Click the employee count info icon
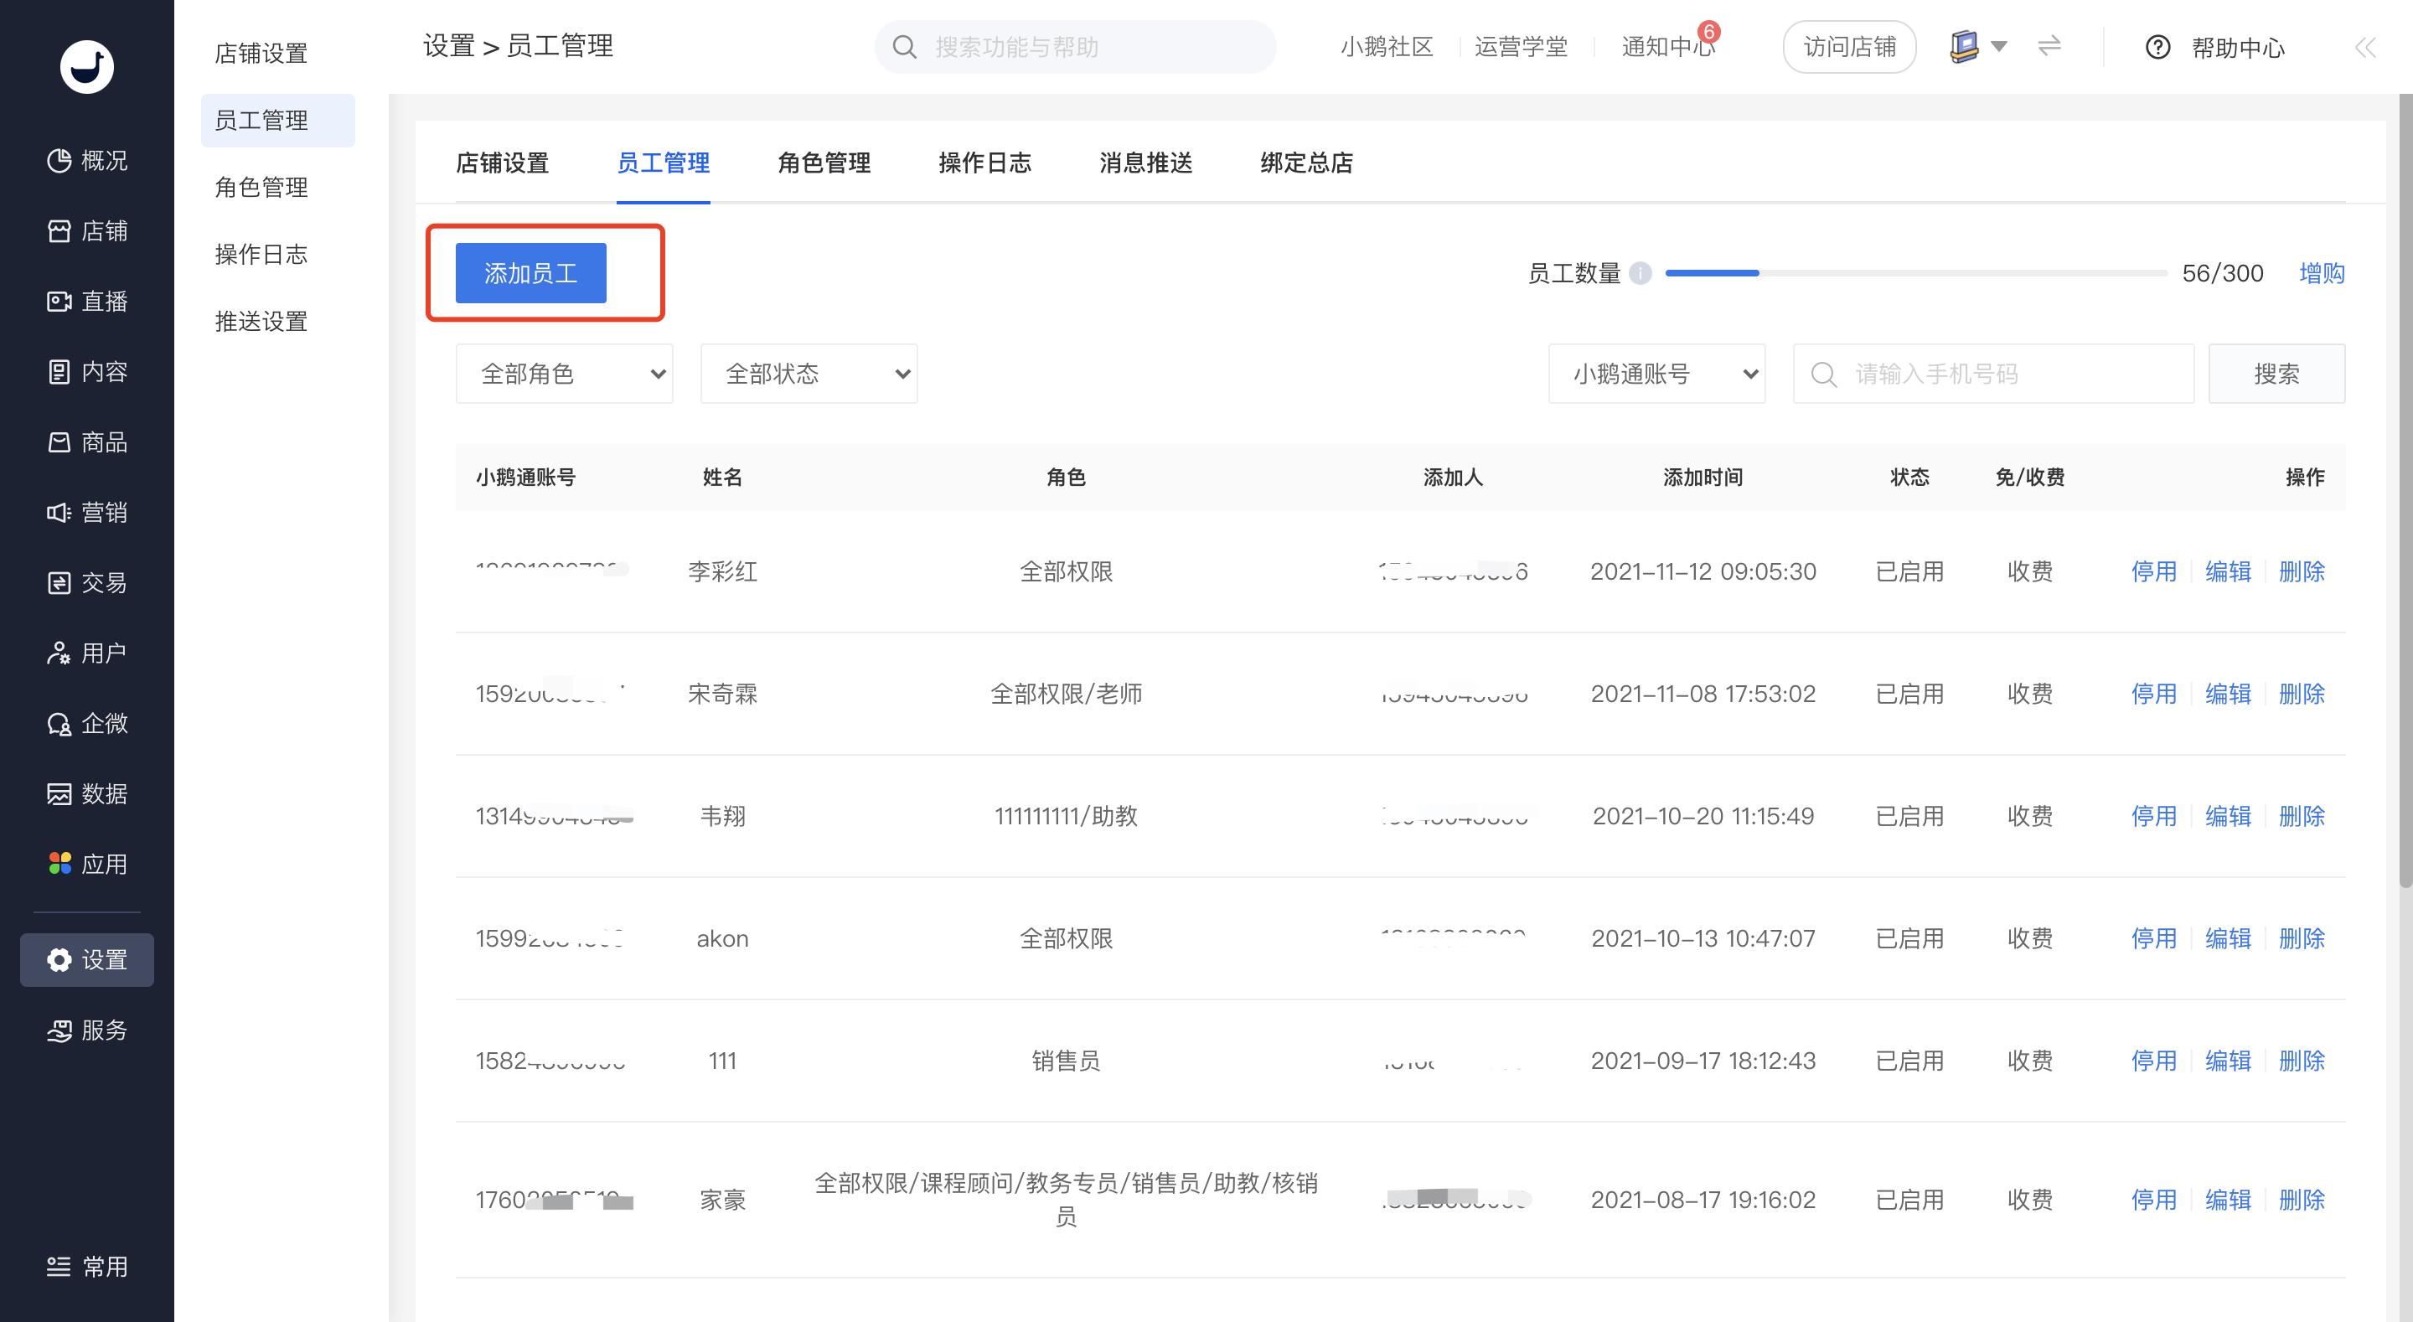The width and height of the screenshot is (2413, 1322). point(1641,272)
